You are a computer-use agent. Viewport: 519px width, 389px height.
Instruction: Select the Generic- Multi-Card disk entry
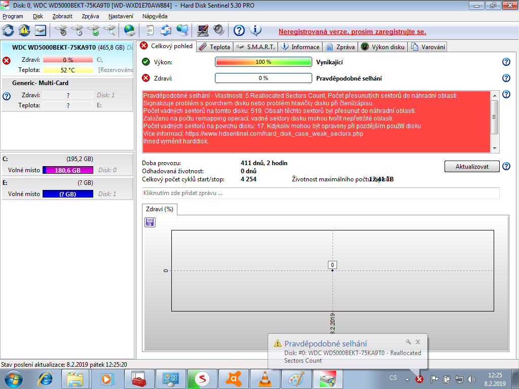tap(67, 95)
